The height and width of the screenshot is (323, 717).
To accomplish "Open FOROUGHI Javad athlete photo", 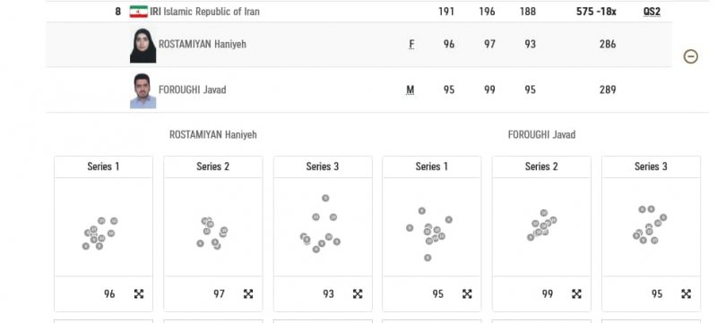I will coord(143,90).
